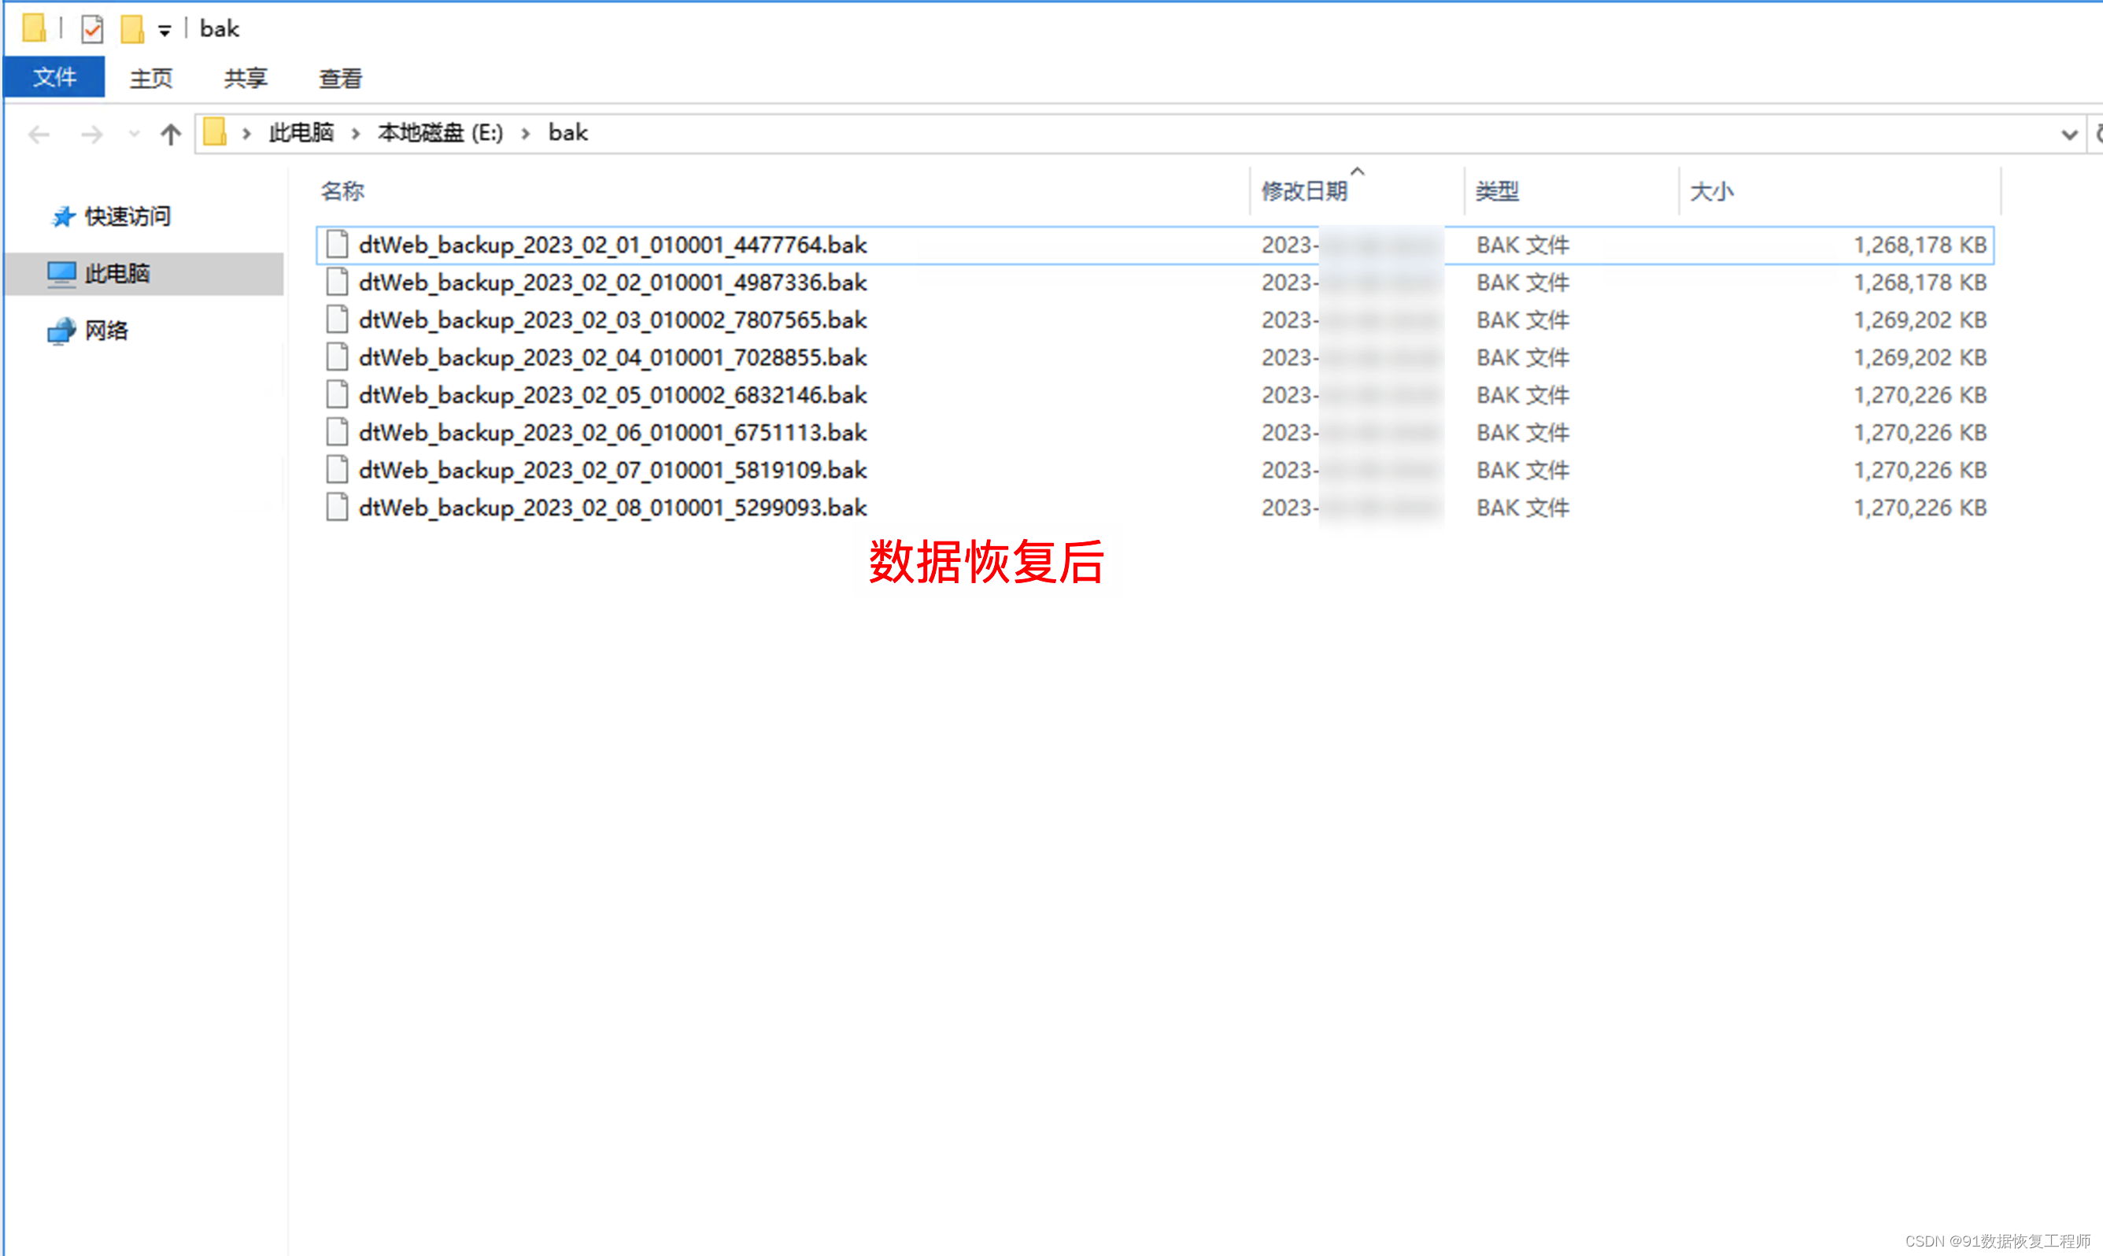Click the forward navigation arrow

coord(92,134)
